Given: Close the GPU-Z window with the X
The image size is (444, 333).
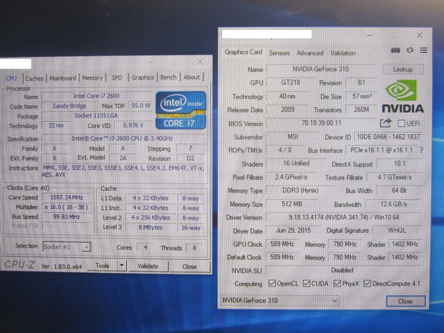Looking at the screenshot, I should (419, 36).
